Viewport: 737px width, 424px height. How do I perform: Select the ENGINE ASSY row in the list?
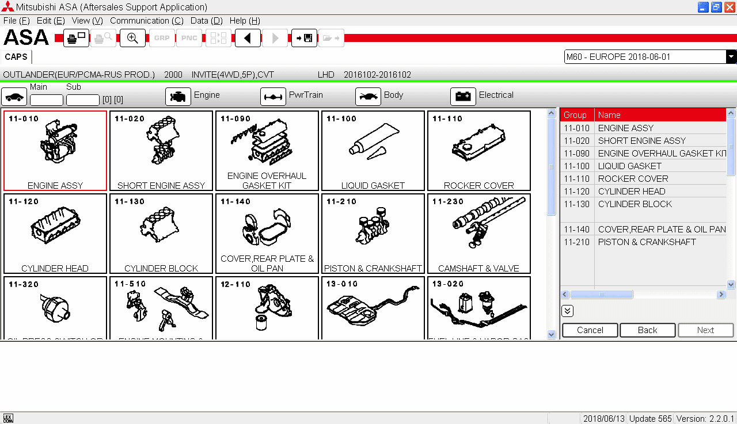click(643, 128)
